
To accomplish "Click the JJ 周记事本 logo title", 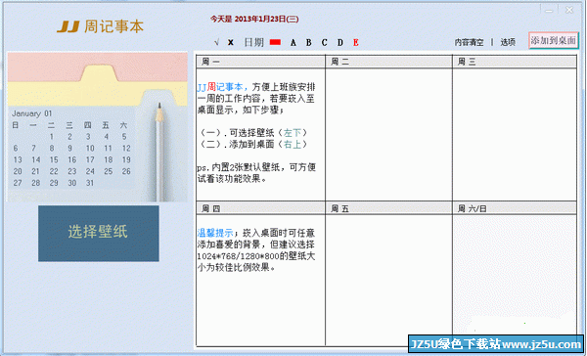I will (x=101, y=26).
